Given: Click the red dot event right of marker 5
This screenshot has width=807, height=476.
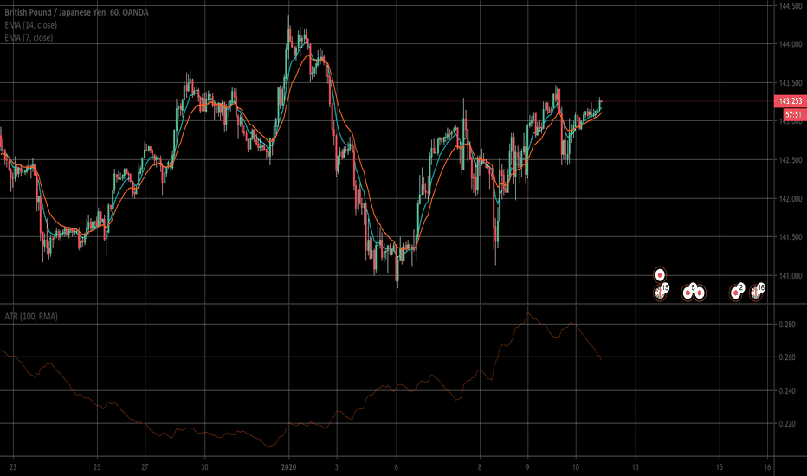Looking at the screenshot, I should click(x=700, y=293).
